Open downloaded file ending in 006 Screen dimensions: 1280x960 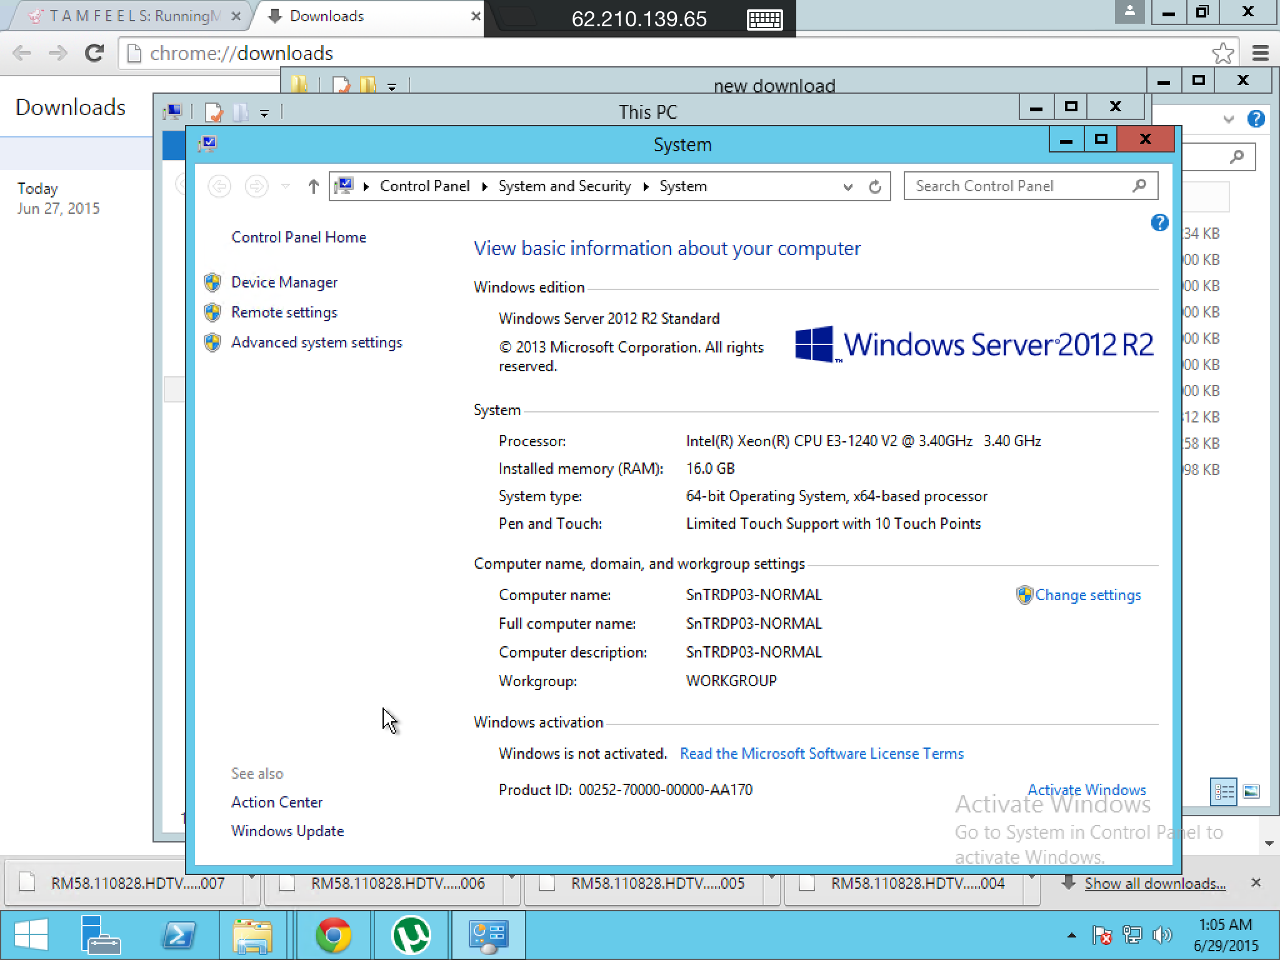point(384,883)
